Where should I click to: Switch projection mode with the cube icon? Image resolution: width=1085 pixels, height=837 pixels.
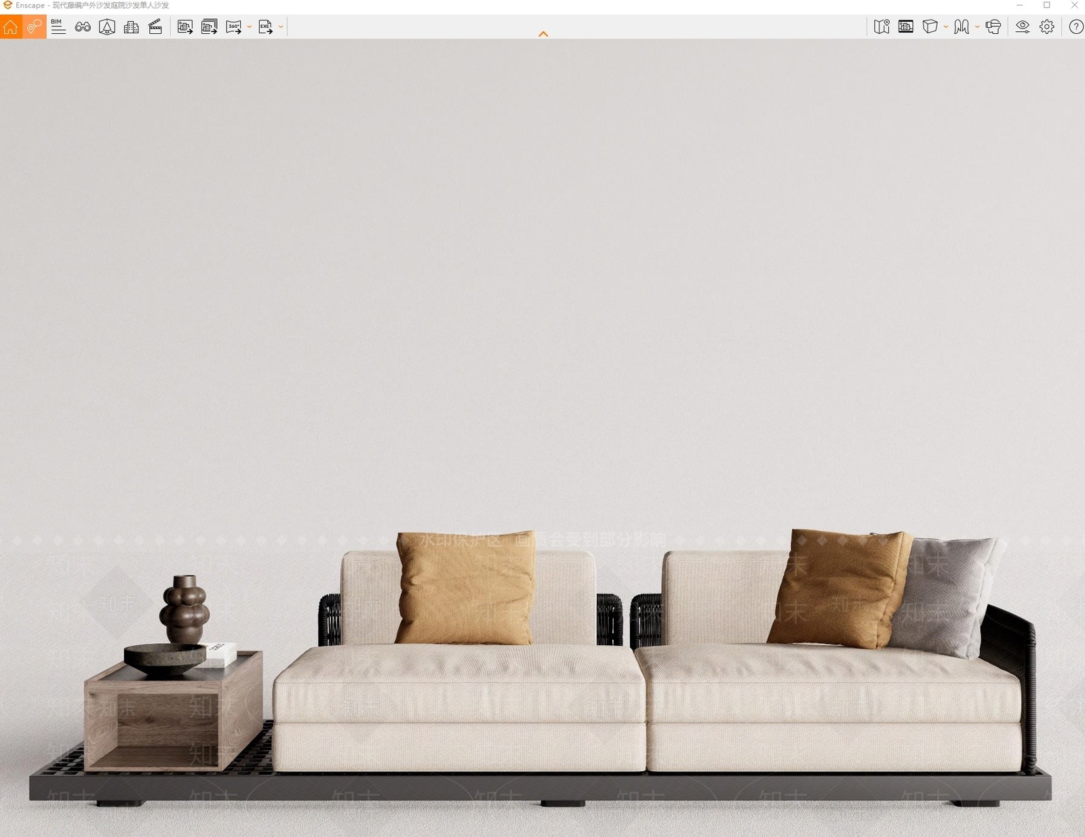(930, 27)
